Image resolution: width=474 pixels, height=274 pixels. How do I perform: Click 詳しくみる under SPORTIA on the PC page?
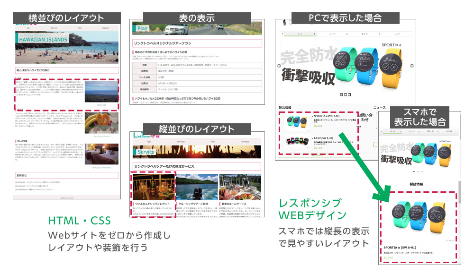click(318, 125)
